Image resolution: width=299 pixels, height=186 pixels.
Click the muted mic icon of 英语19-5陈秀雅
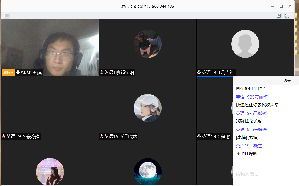4,137
